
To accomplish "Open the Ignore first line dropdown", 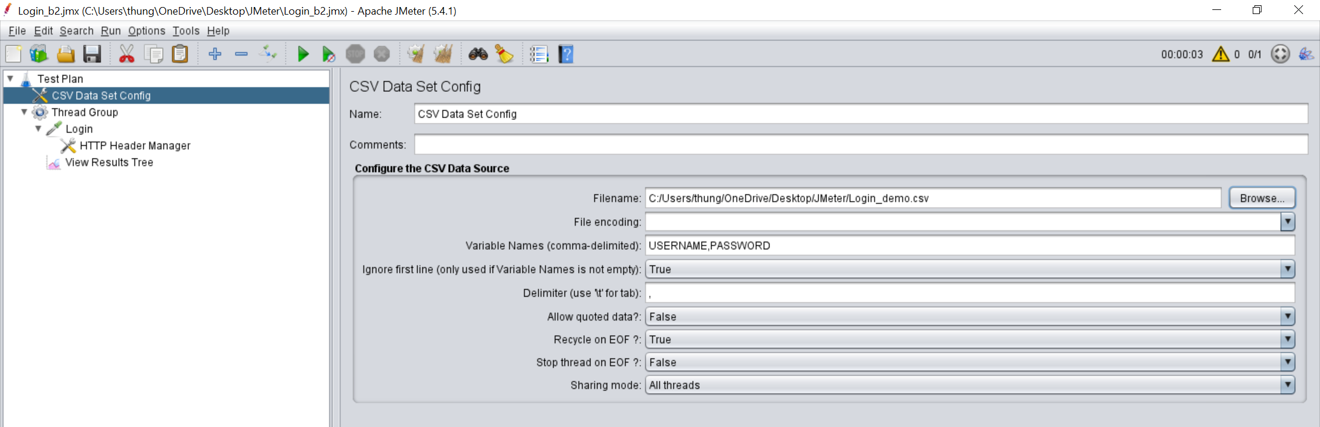I will coord(970,269).
